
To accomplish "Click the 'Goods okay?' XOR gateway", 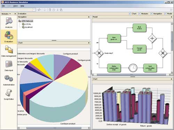I will click(x=99, y=53).
